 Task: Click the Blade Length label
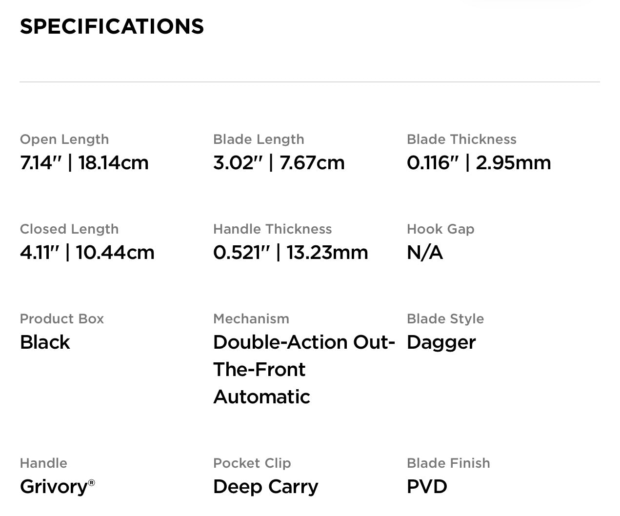point(259,139)
